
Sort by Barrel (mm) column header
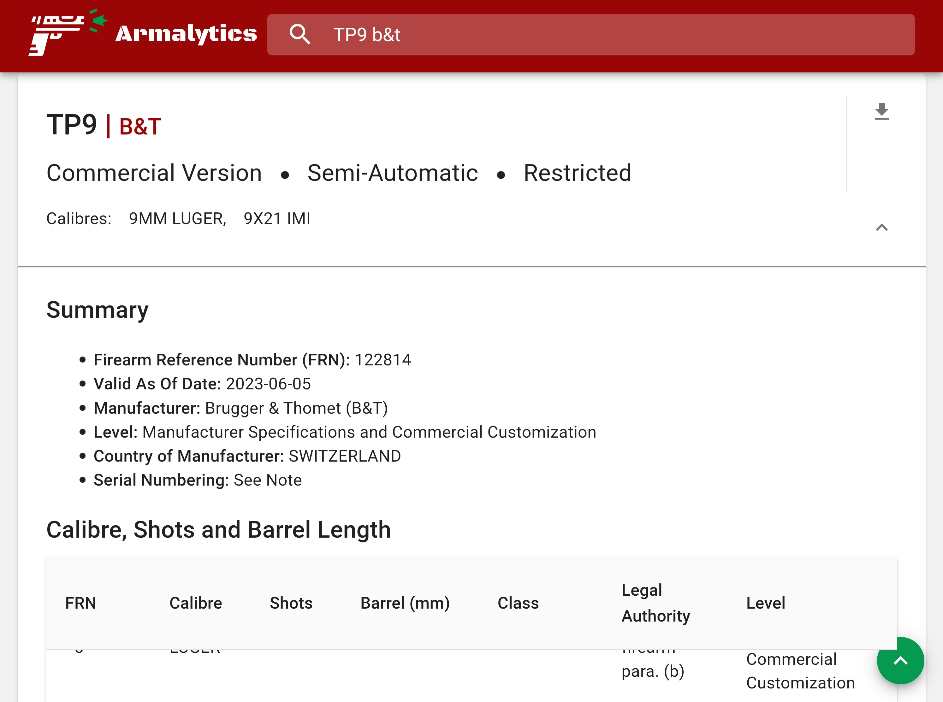tap(405, 603)
